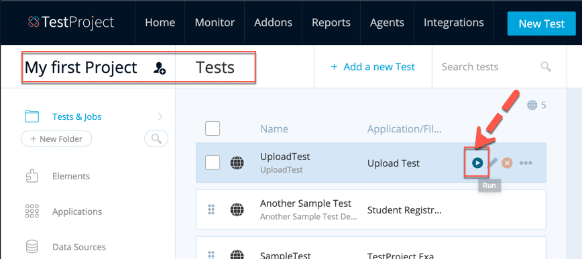Click the Applications grid icon

click(x=32, y=211)
